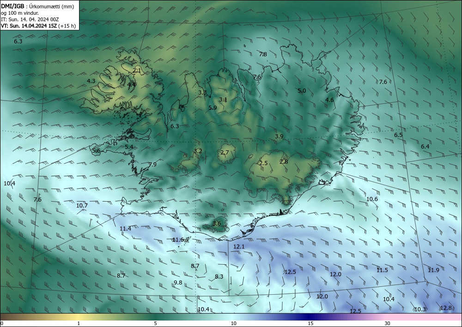Screen dimensions: 462x327
Task: Click the 12.1 value label
Action: tap(239, 246)
